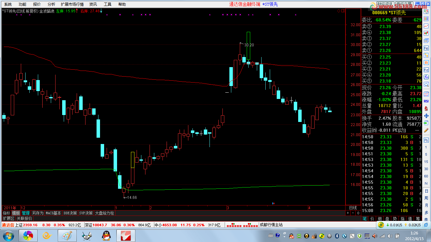Select the 指标 tab below chart
The width and height of the screenshot is (431, 242).
pos(6,213)
